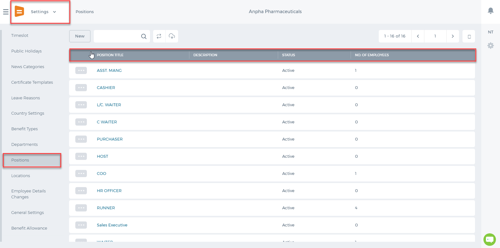Open actions menu for Sales Executive
Screen dimensions: 500x248
[x=81, y=225]
